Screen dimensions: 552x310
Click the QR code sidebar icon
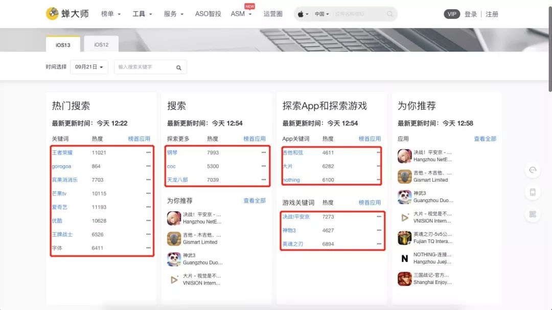[533, 214]
